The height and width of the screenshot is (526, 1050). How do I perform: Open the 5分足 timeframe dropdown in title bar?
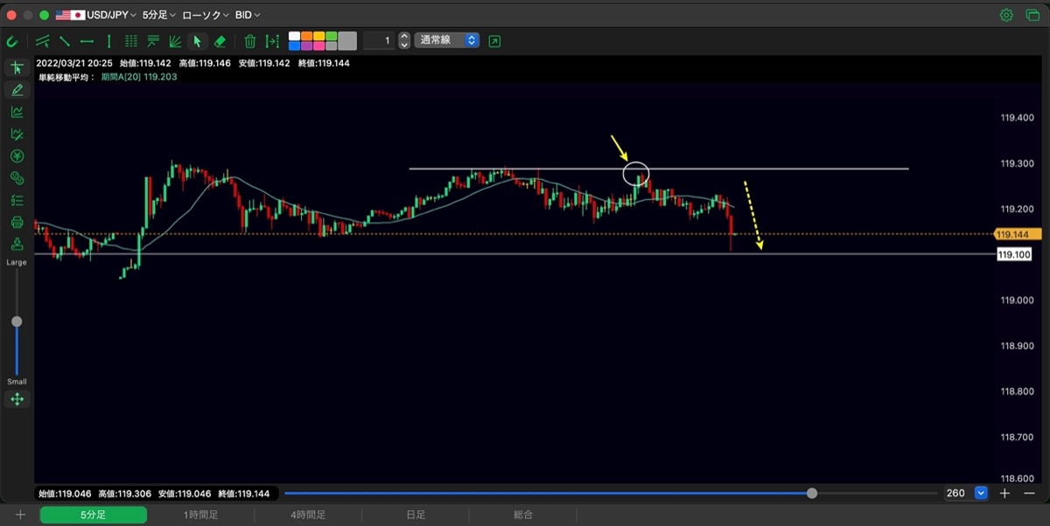[x=158, y=15]
